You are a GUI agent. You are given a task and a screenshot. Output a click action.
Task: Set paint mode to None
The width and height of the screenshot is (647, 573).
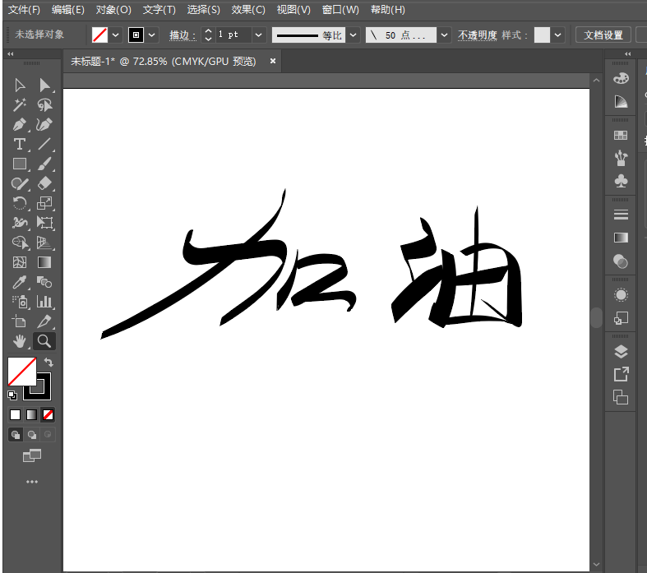(49, 414)
